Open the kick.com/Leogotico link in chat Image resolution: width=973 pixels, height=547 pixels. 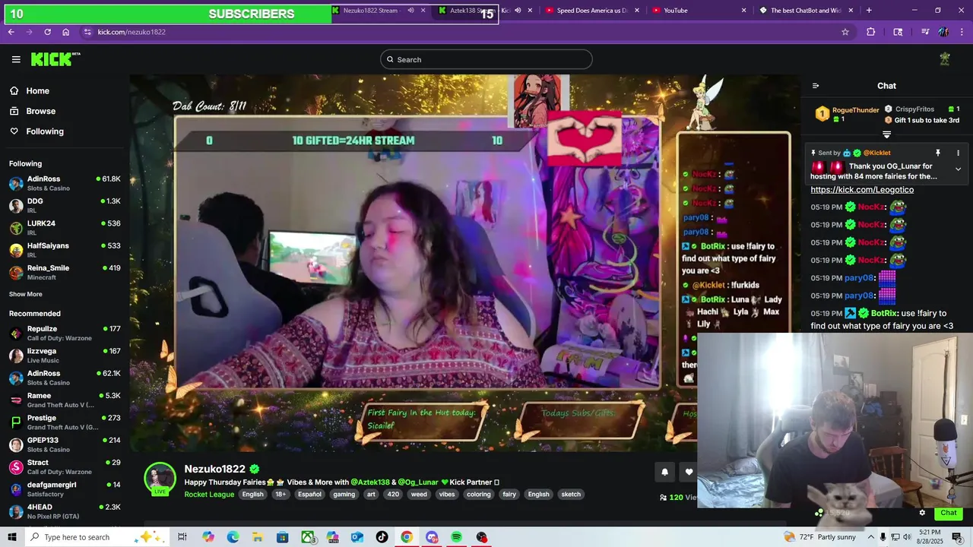click(862, 190)
